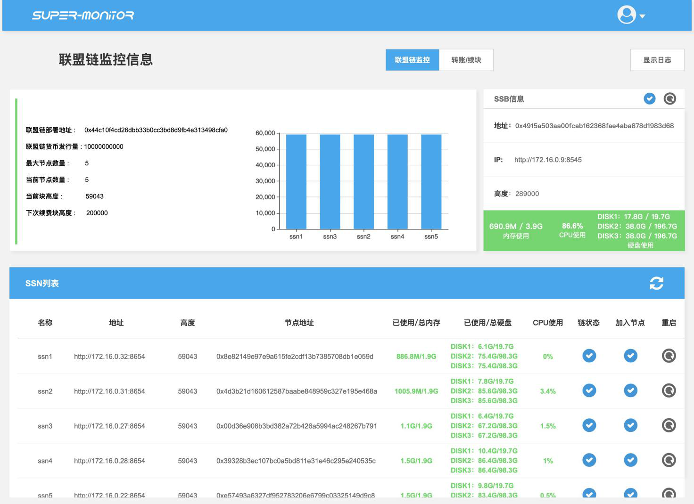The height and width of the screenshot is (504, 694).
Task: Click the 显示日志 button
Action: (x=657, y=60)
